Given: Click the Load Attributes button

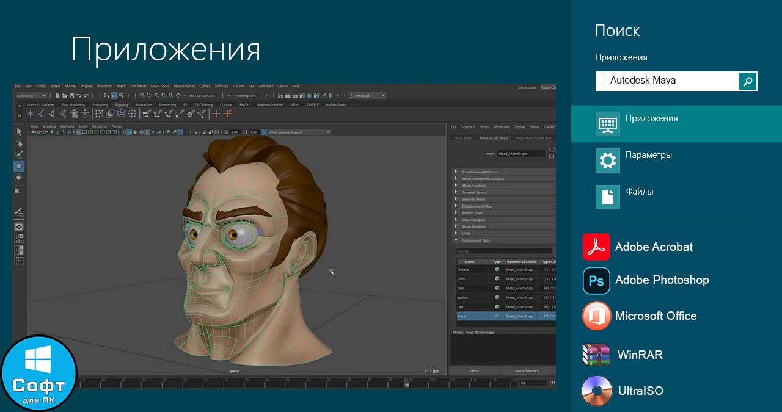Looking at the screenshot, I should [x=525, y=371].
